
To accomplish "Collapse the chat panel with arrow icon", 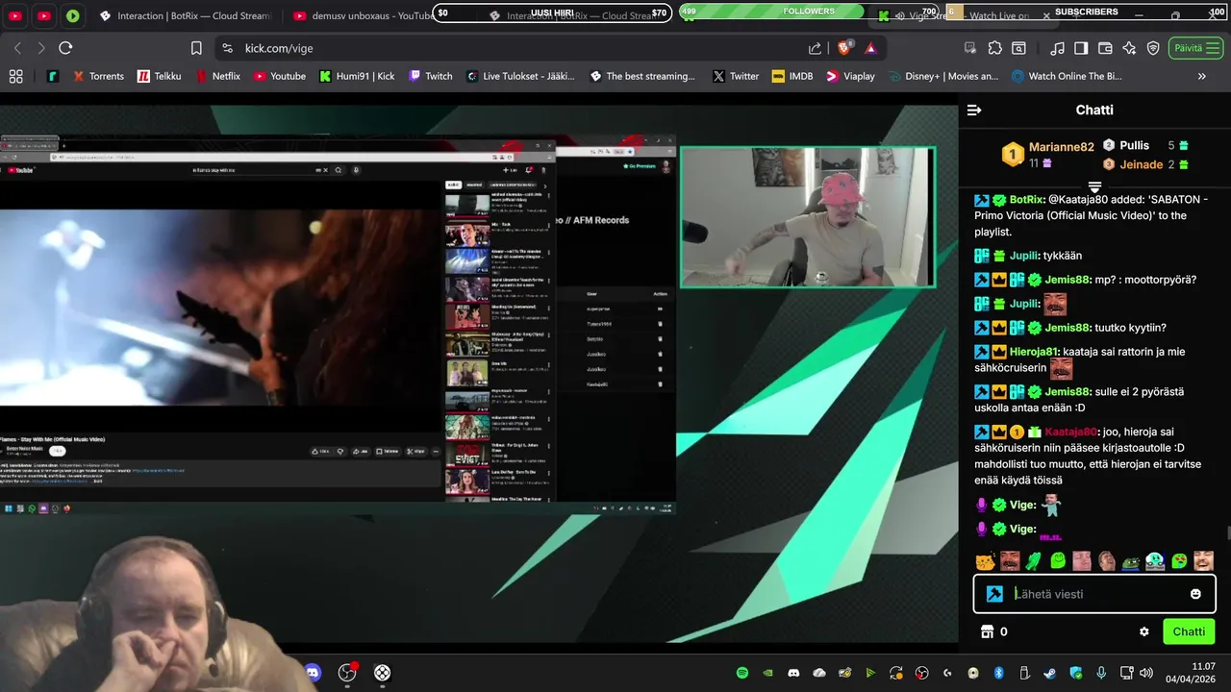I will coord(974,111).
